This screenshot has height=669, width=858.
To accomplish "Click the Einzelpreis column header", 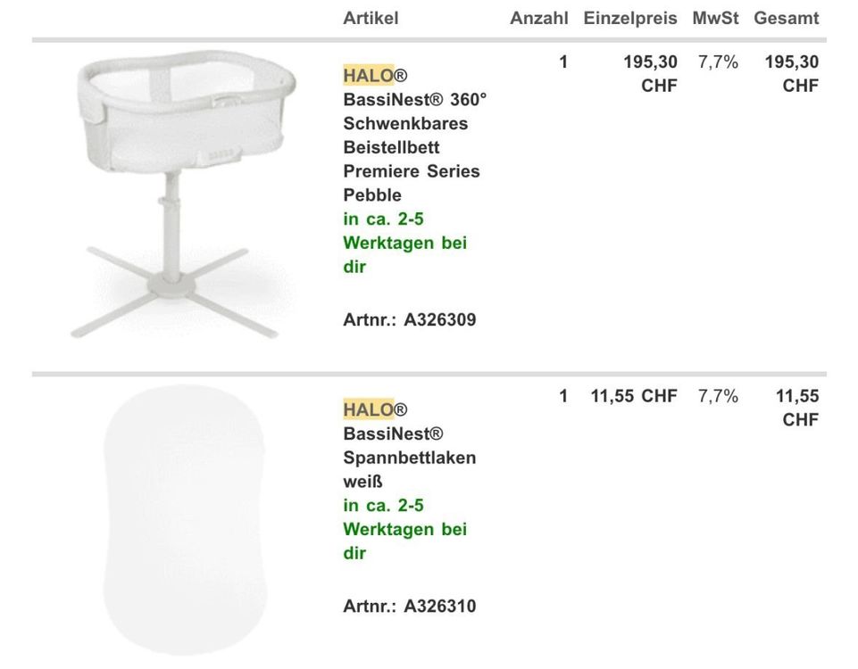I will (630, 18).
